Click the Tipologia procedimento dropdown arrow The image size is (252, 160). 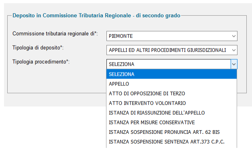click(234, 64)
